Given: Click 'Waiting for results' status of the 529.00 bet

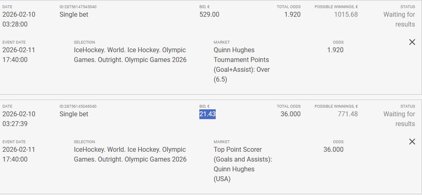Looking at the screenshot, I should click(399, 19).
